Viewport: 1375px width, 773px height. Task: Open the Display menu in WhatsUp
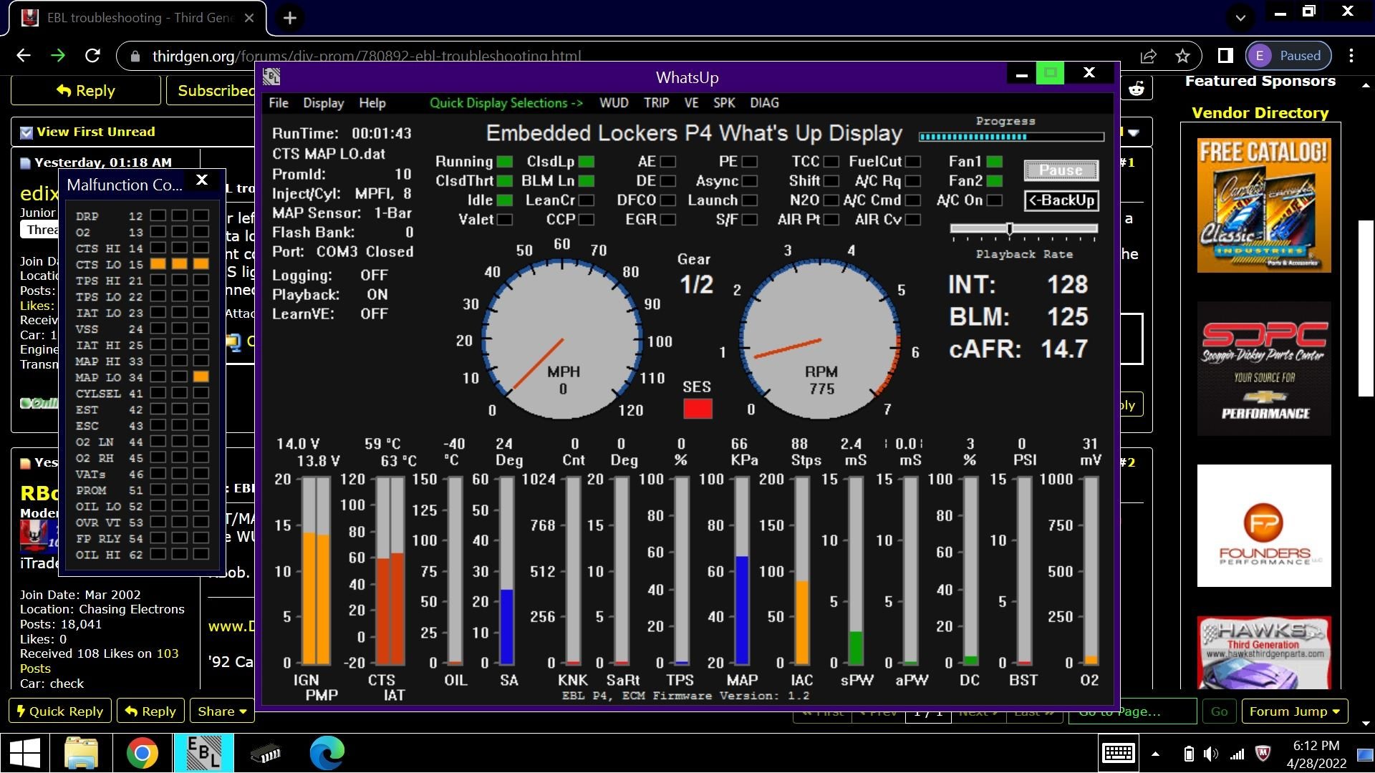pyautogui.click(x=323, y=103)
